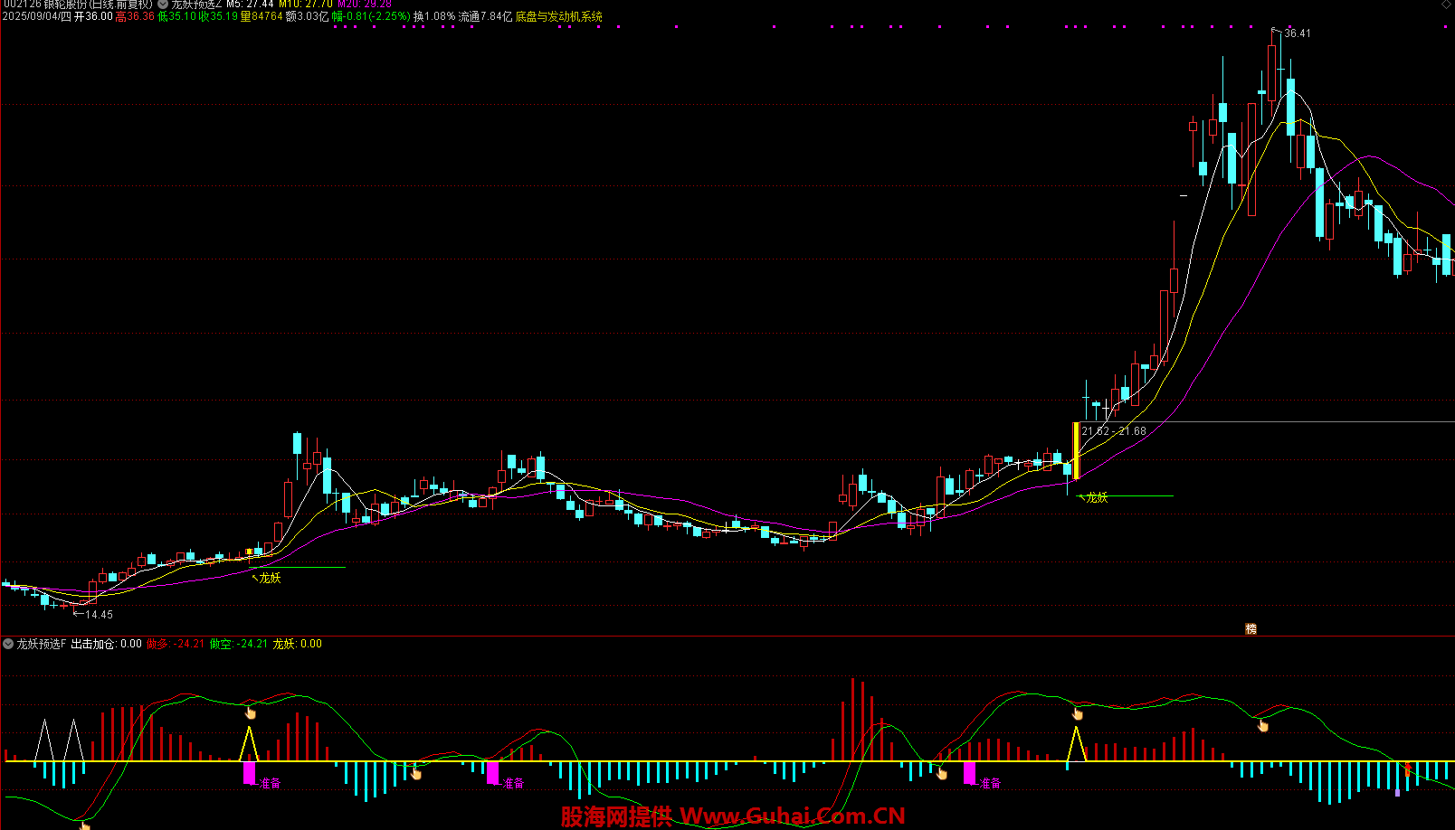Screen dimensions: 1455x830
Task: Click the 出击加仓: 0.00 indicator value
Action: click(x=106, y=644)
